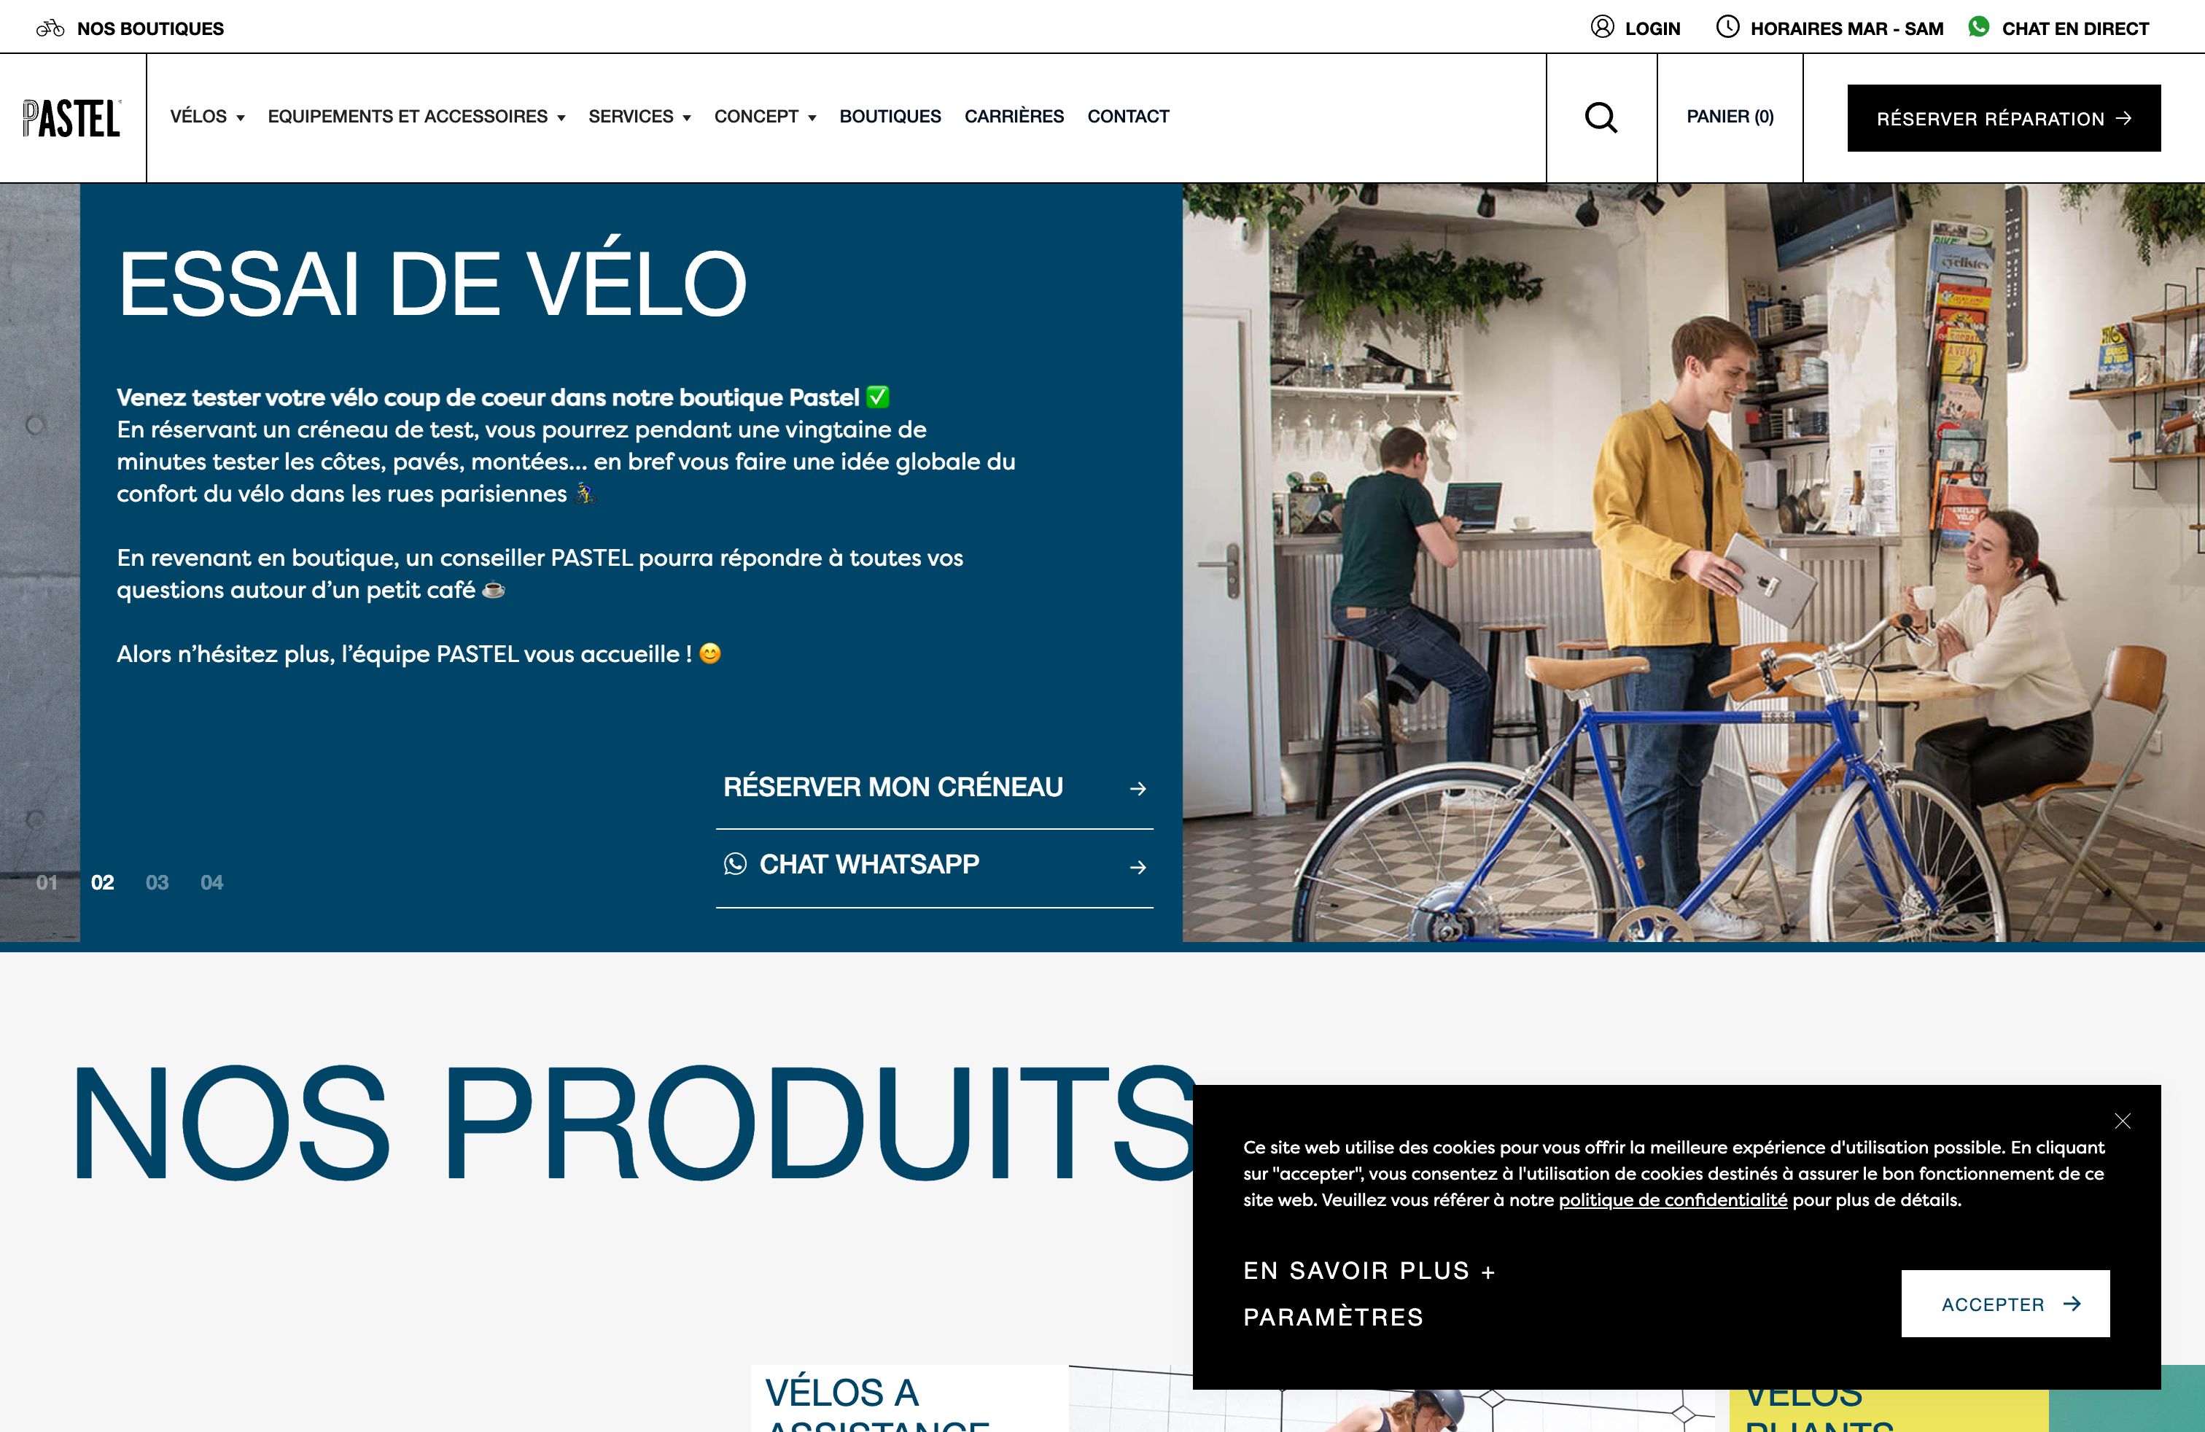This screenshot has width=2205, height=1432.
Task: Accept cookies with Accepter button
Action: (x=2006, y=1303)
